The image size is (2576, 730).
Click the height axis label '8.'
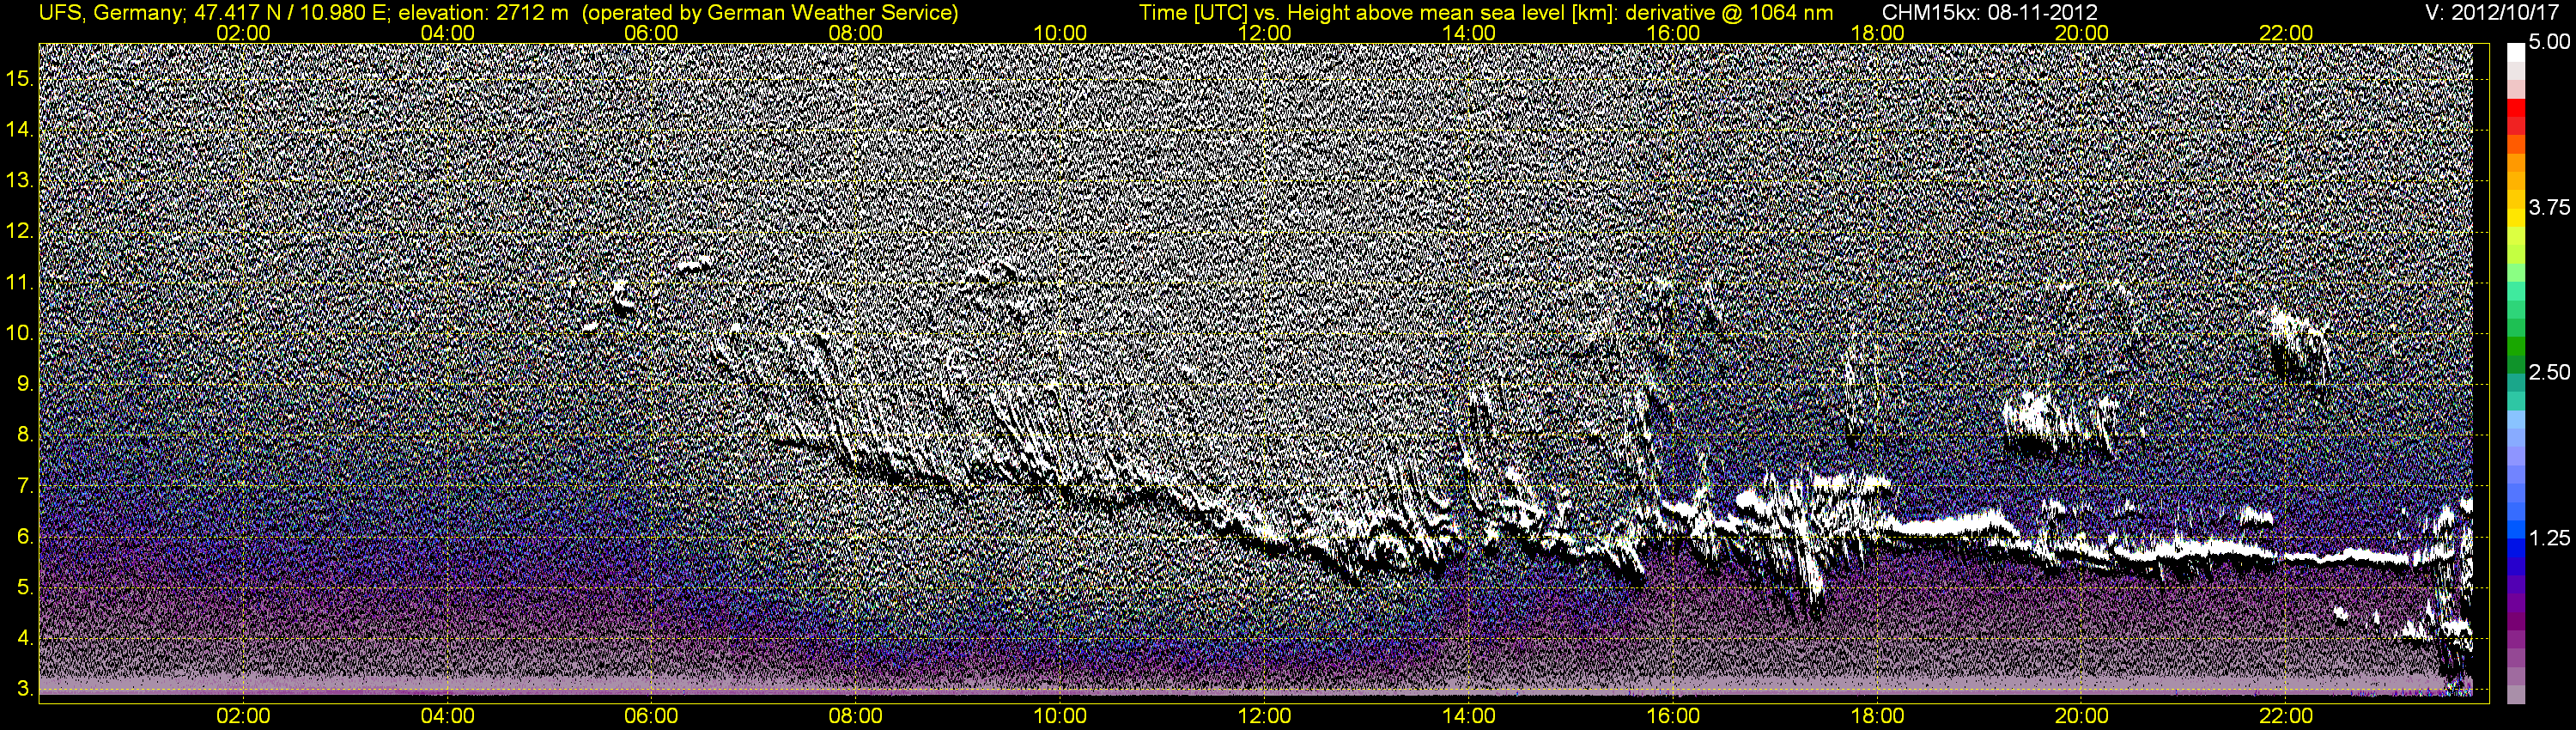(25, 435)
